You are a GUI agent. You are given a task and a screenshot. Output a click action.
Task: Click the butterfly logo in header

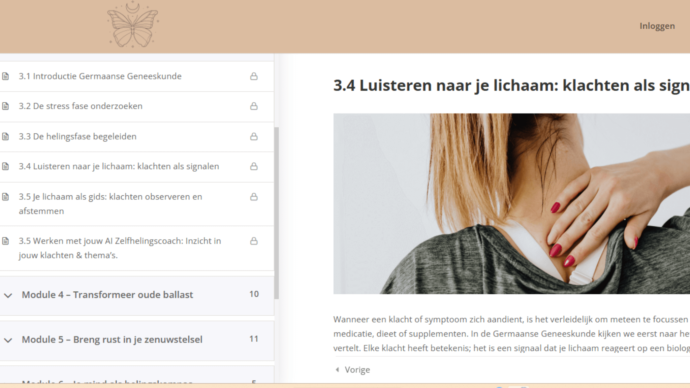coord(133,25)
